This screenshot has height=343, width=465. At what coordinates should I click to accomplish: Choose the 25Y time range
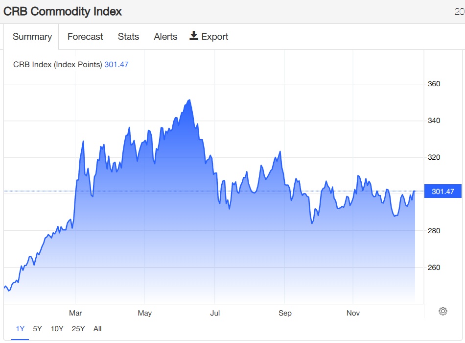tap(78, 329)
